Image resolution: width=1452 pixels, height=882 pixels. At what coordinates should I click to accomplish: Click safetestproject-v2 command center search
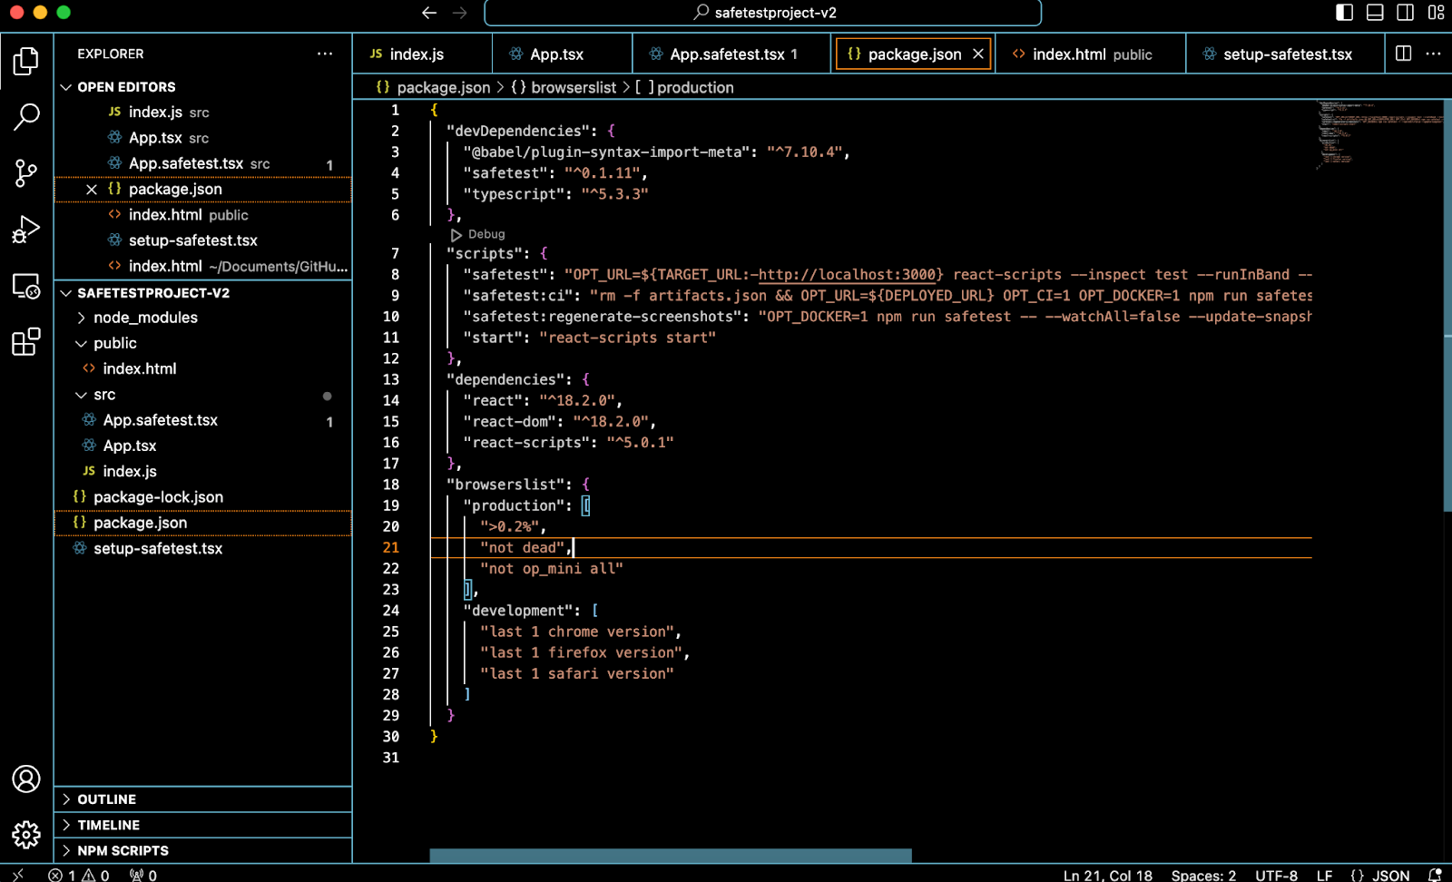[x=762, y=13]
